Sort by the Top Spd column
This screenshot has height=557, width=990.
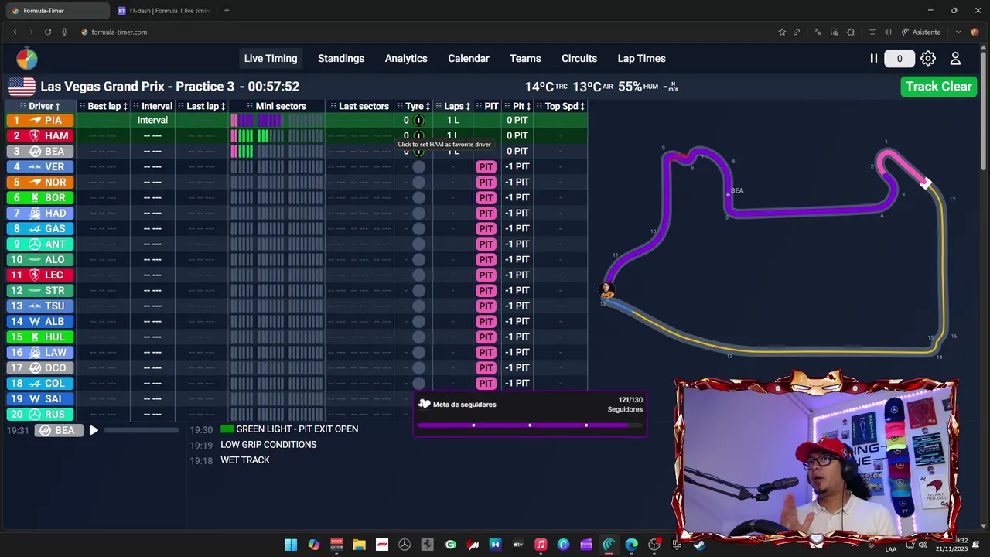tap(562, 106)
